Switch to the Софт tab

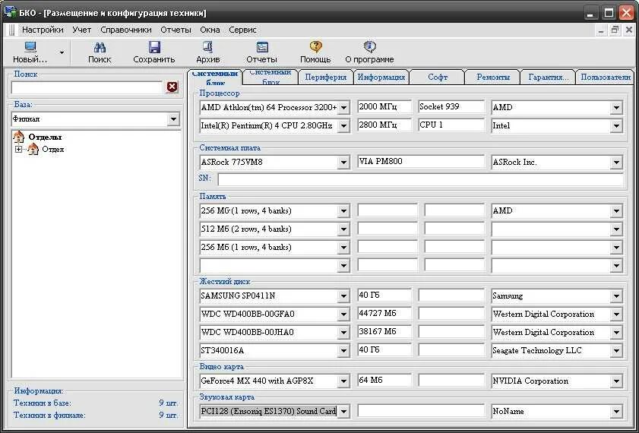[x=438, y=77]
